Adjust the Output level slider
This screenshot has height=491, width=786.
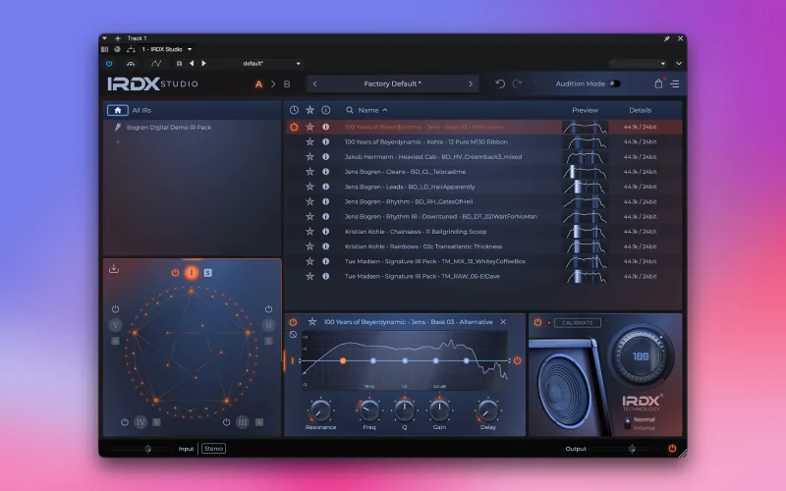pyautogui.click(x=632, y=449)
